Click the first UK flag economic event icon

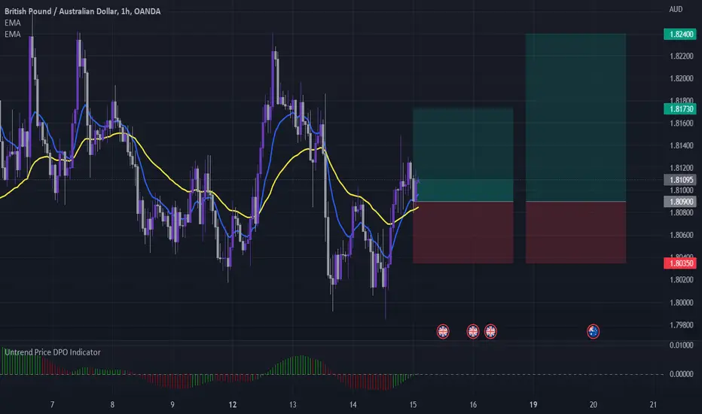click(x=443, y=331)
